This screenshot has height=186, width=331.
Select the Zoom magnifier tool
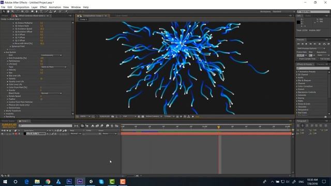[x=12, y=11]
